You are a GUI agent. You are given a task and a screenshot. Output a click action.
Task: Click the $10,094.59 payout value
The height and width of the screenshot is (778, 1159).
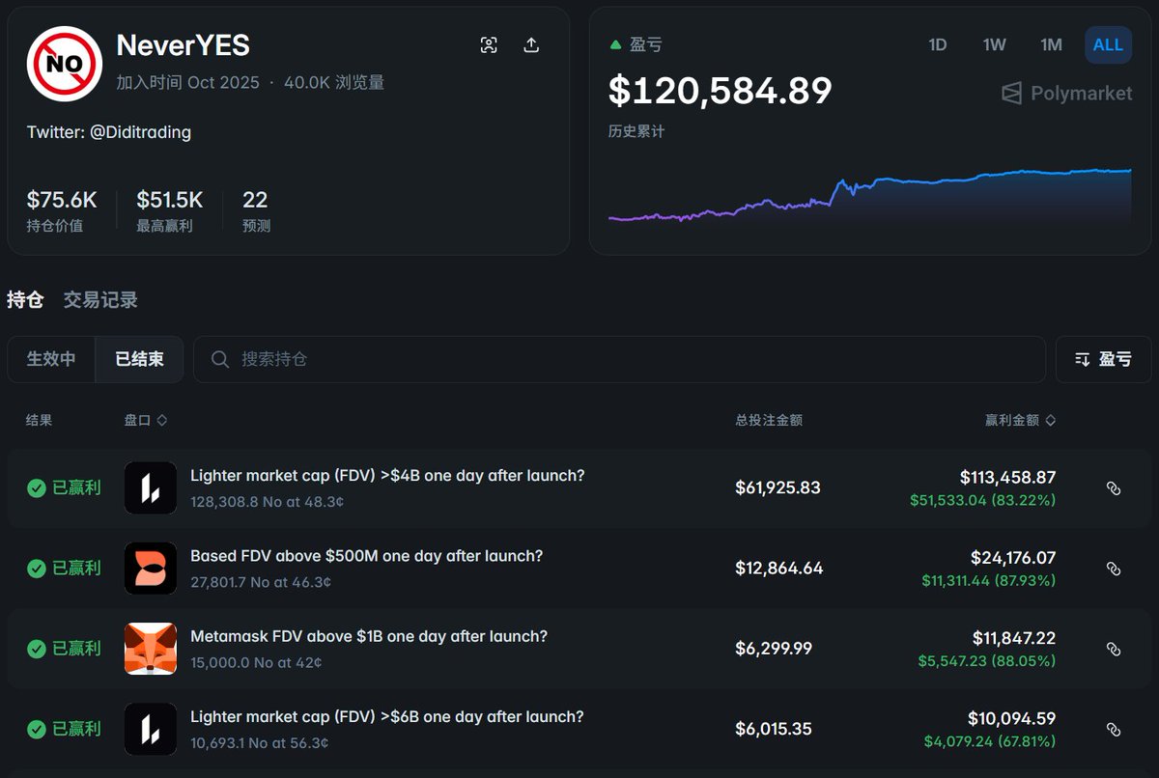tap(1011, 718)
